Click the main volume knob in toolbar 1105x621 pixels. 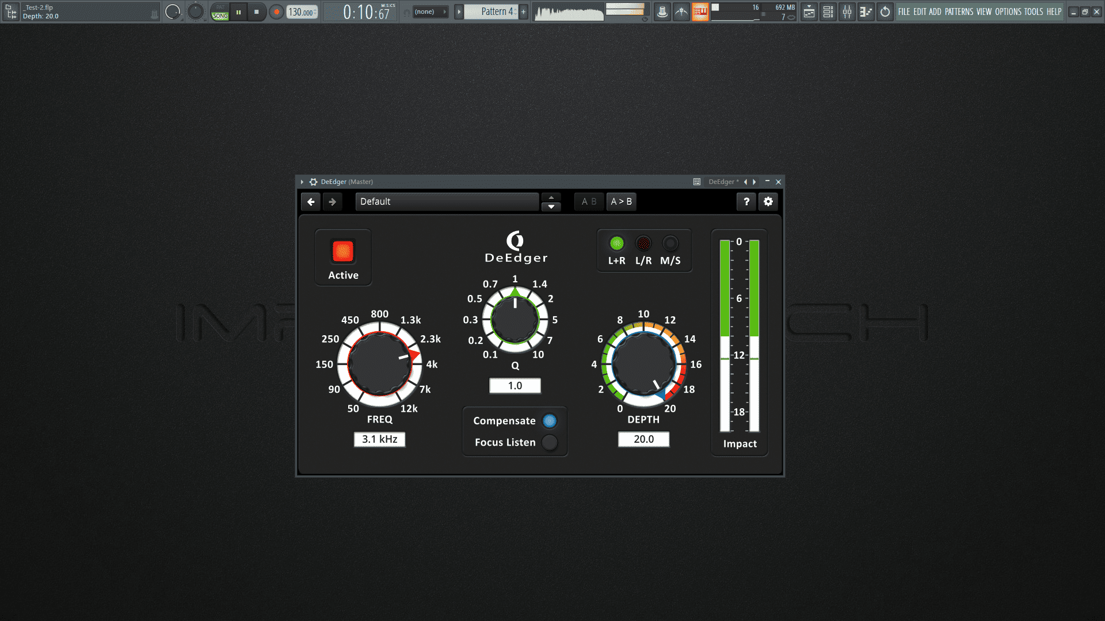pos(172,11)
